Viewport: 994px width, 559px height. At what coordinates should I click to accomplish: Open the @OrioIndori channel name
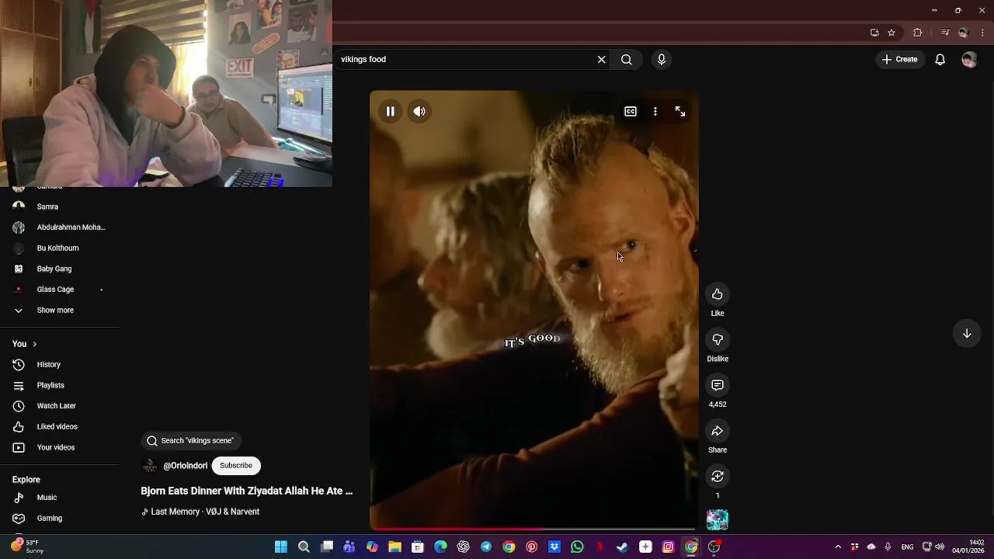pyautogui.click(x=185, y=466)
